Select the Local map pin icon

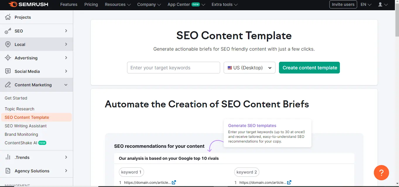[x=8, y=44]
